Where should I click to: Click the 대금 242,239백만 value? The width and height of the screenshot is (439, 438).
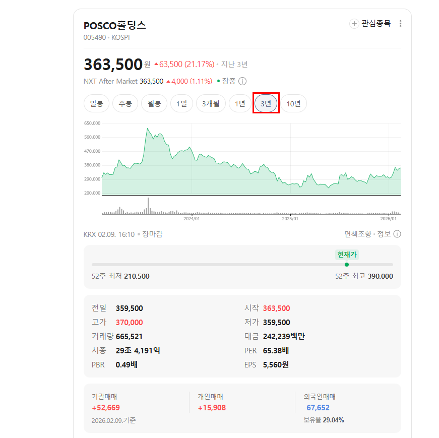click(284, 336)
